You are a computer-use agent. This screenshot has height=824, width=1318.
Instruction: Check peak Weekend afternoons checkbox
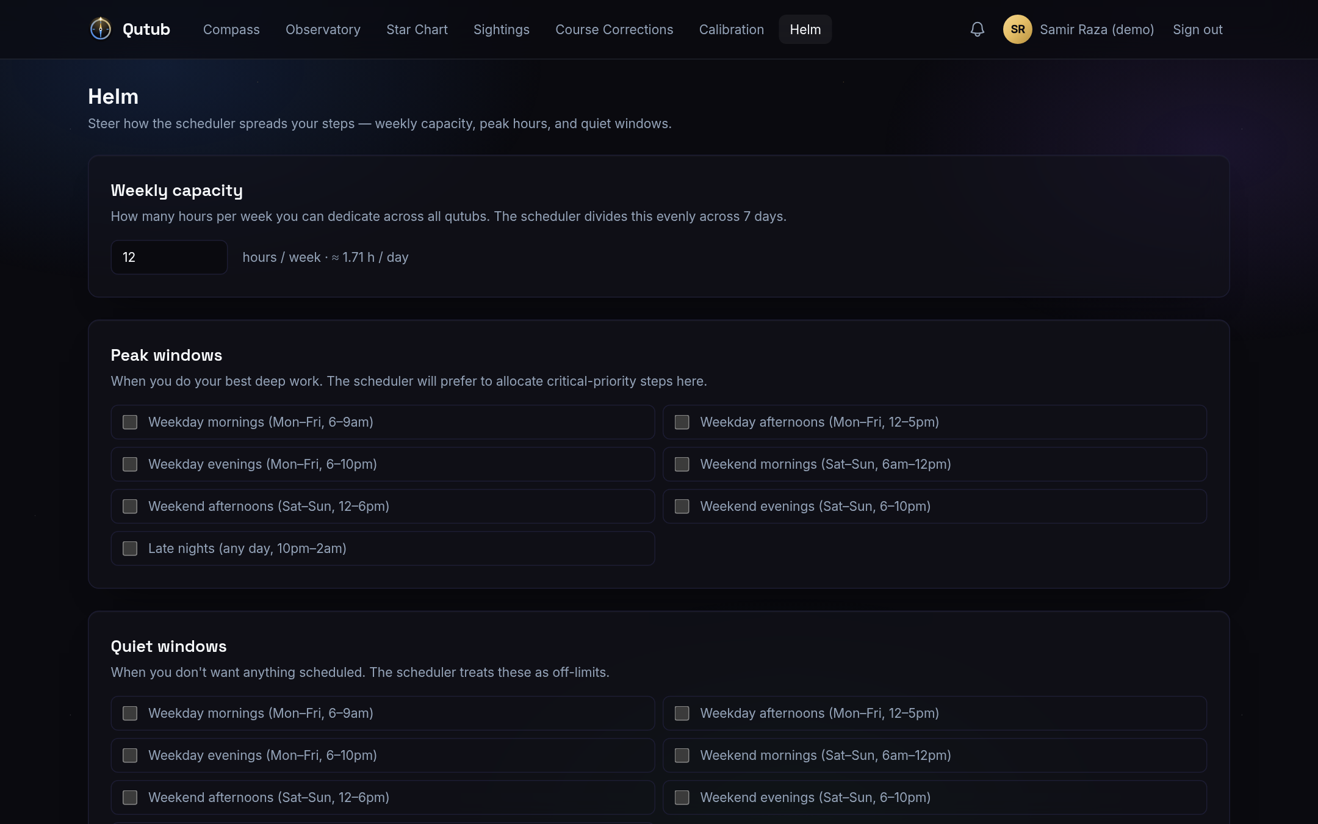130,506
